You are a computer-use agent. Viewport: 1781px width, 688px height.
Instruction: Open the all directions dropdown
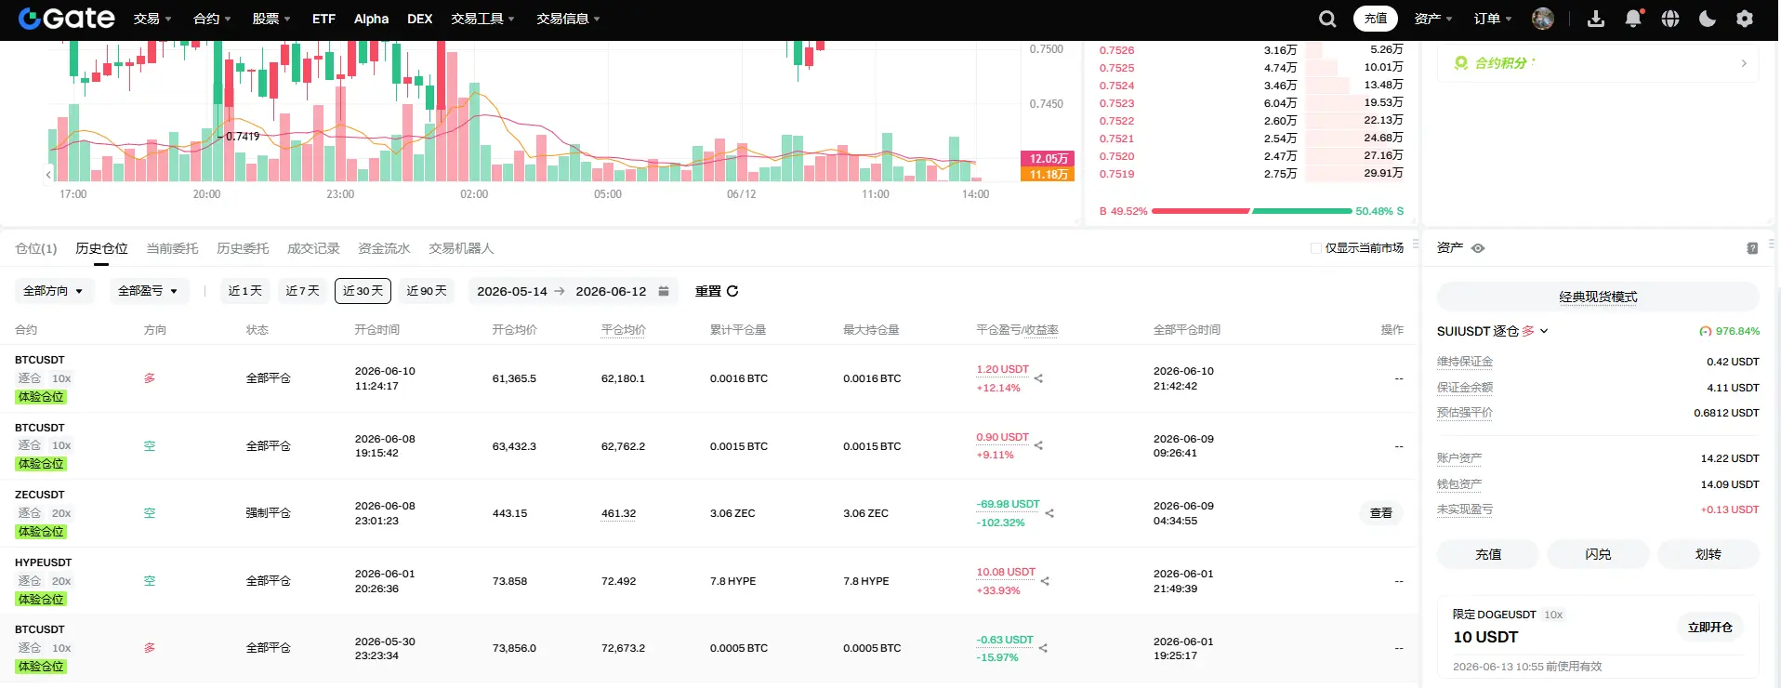tap(54, 291)
